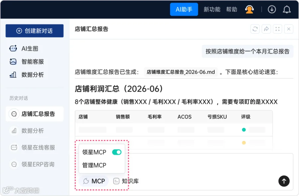
Task: Click the robot icon beside 领星在线客服
Action: click(x=14, y=148)
